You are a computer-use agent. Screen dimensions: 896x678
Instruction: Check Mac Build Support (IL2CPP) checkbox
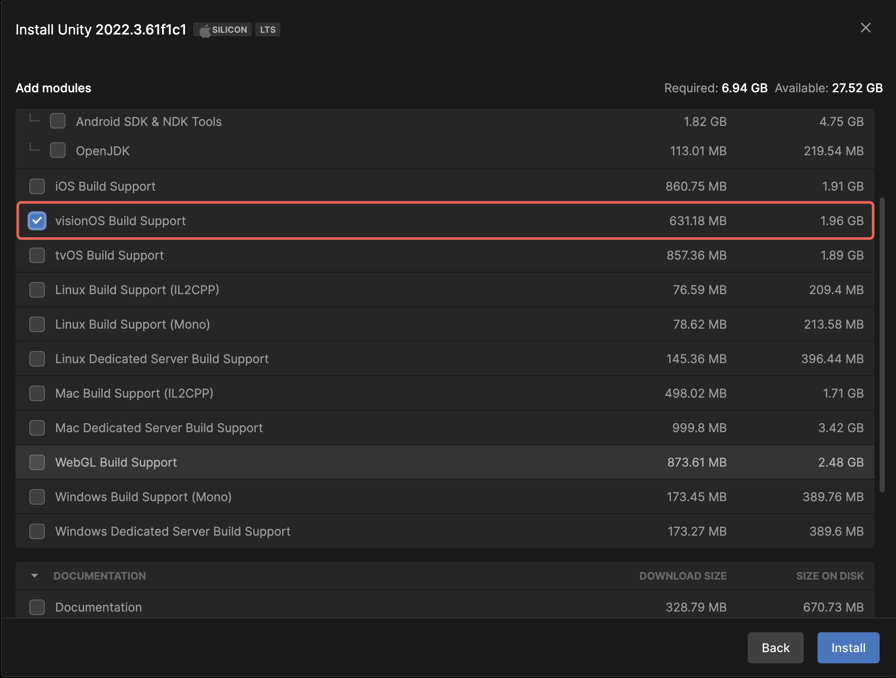37,393
